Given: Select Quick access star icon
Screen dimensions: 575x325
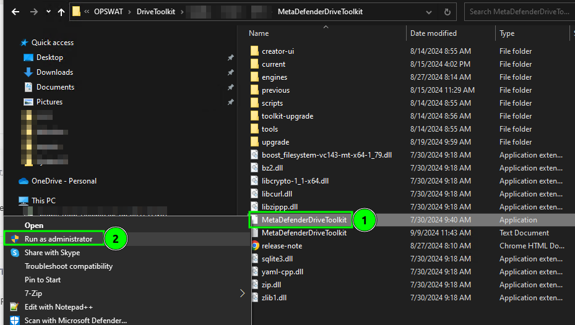Looking at the screenshot, I should tap(24, 43).
